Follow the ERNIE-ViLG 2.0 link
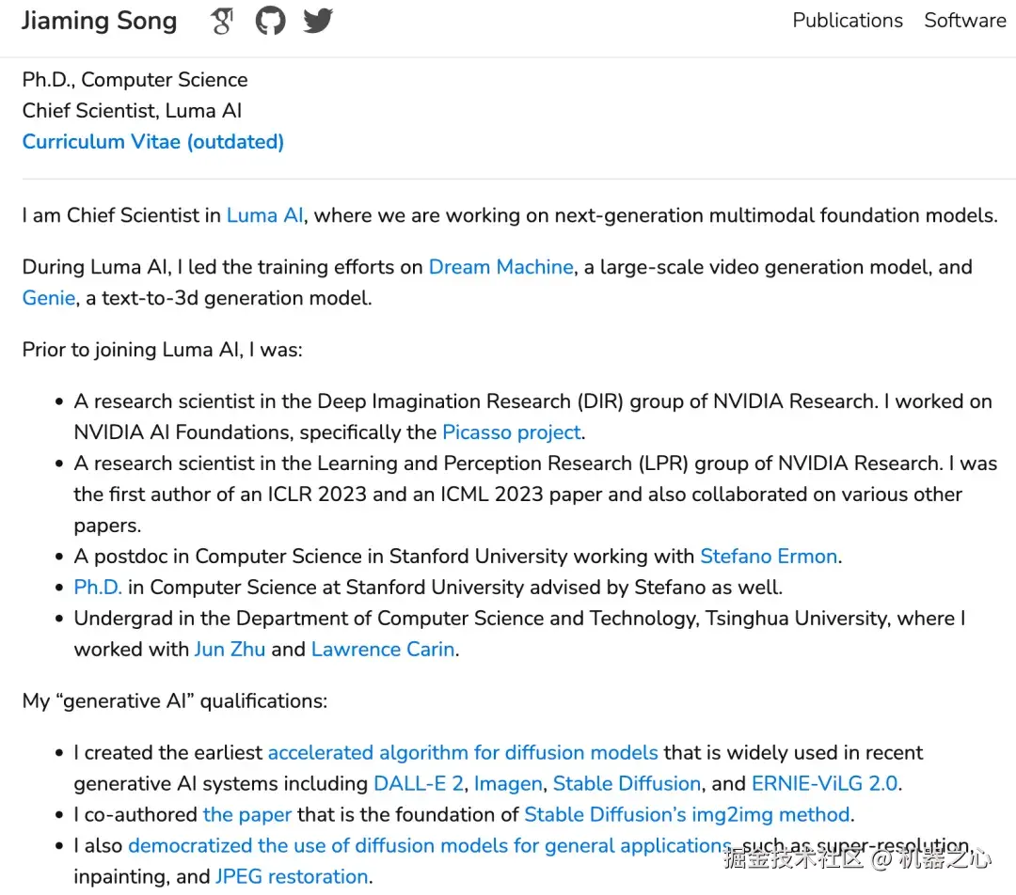 point(824,784)
